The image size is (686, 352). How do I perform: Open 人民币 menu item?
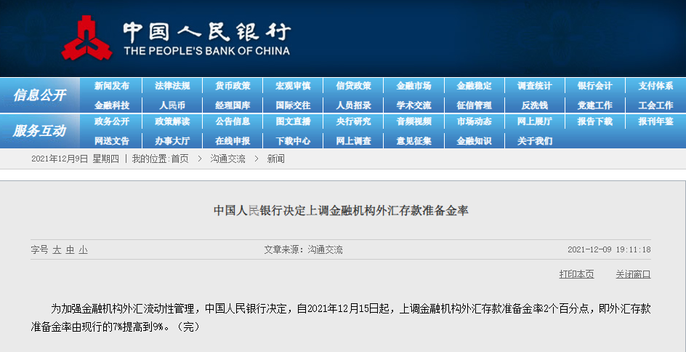(x=172, y=105)
